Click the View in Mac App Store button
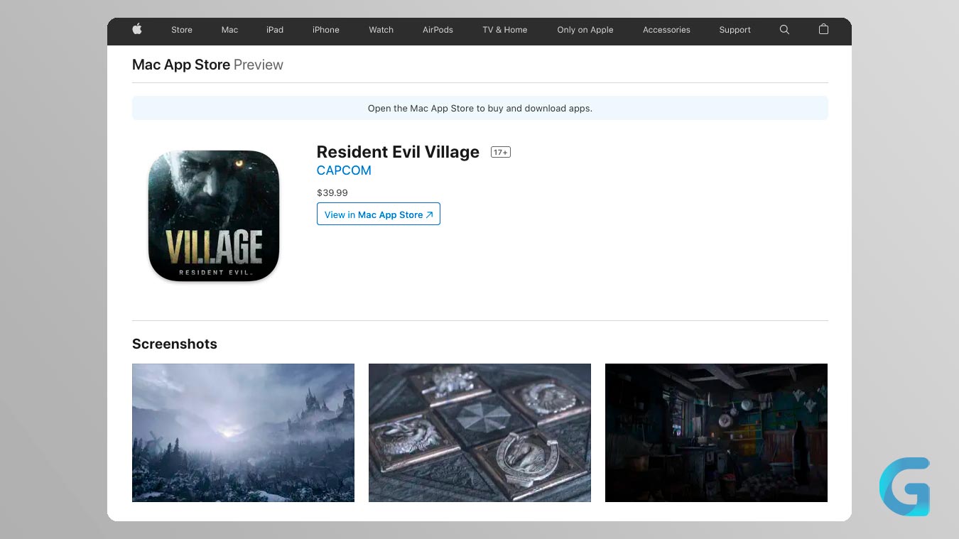This screenshot has width=959, height=539. (379, 214)
